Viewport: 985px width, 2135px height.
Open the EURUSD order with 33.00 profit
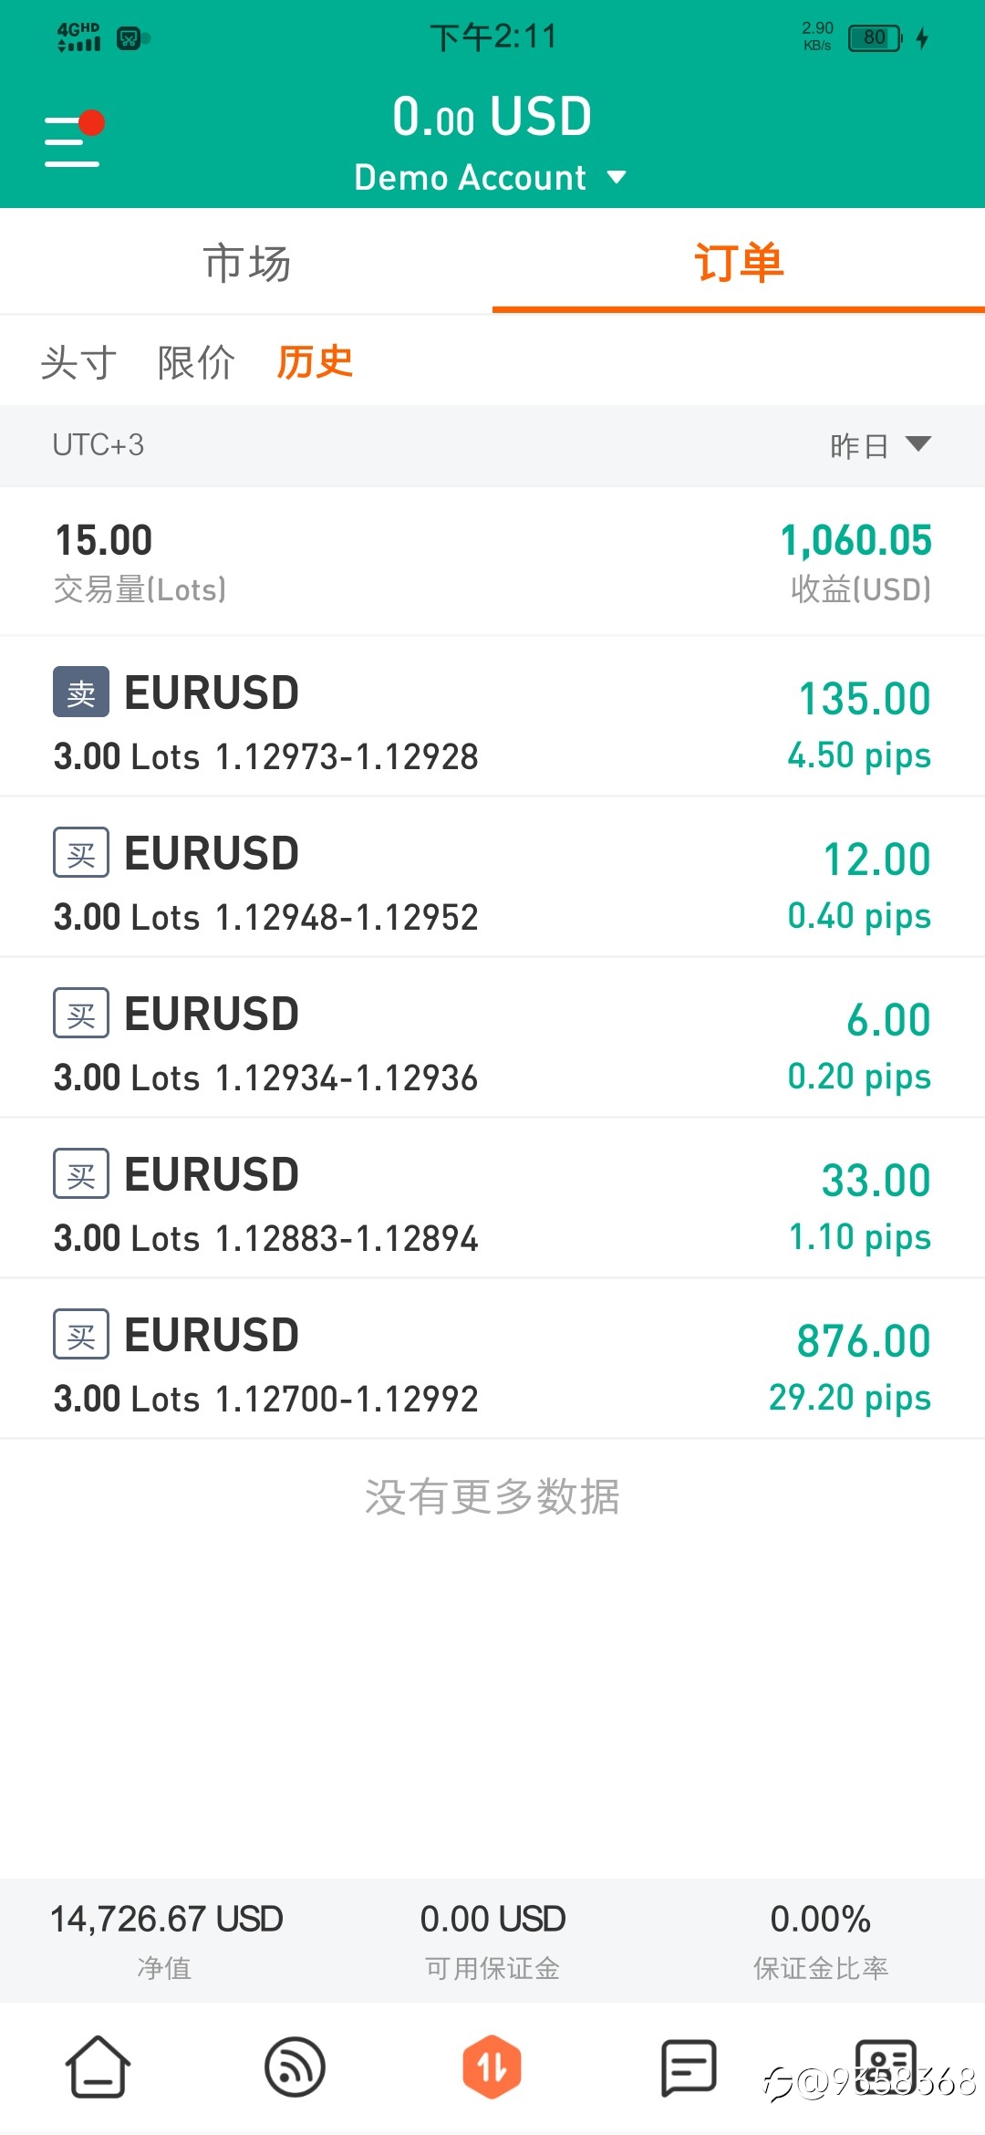(x=493, y=1199)
